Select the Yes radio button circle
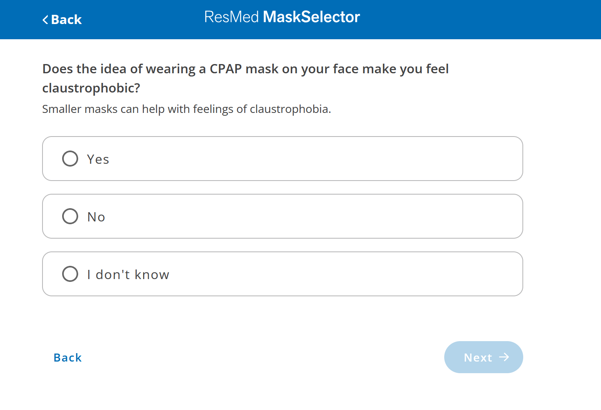 pos(70,159)
